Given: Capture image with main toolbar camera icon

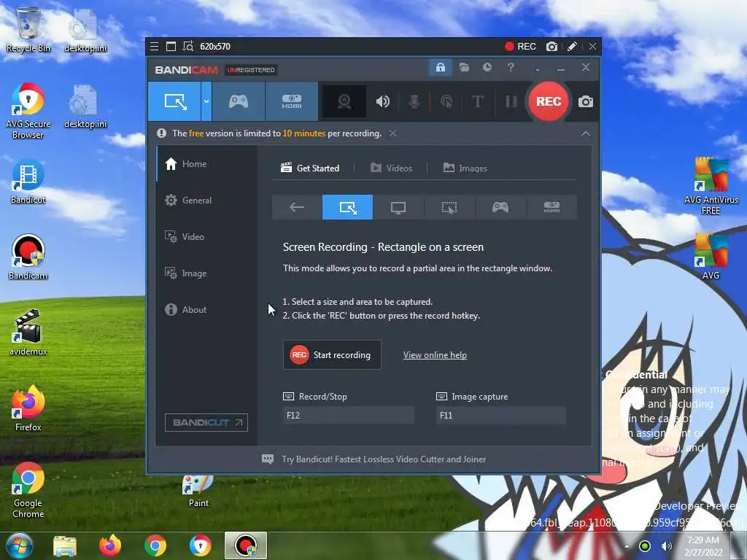Looking at the screenshot, I should 586,101.
